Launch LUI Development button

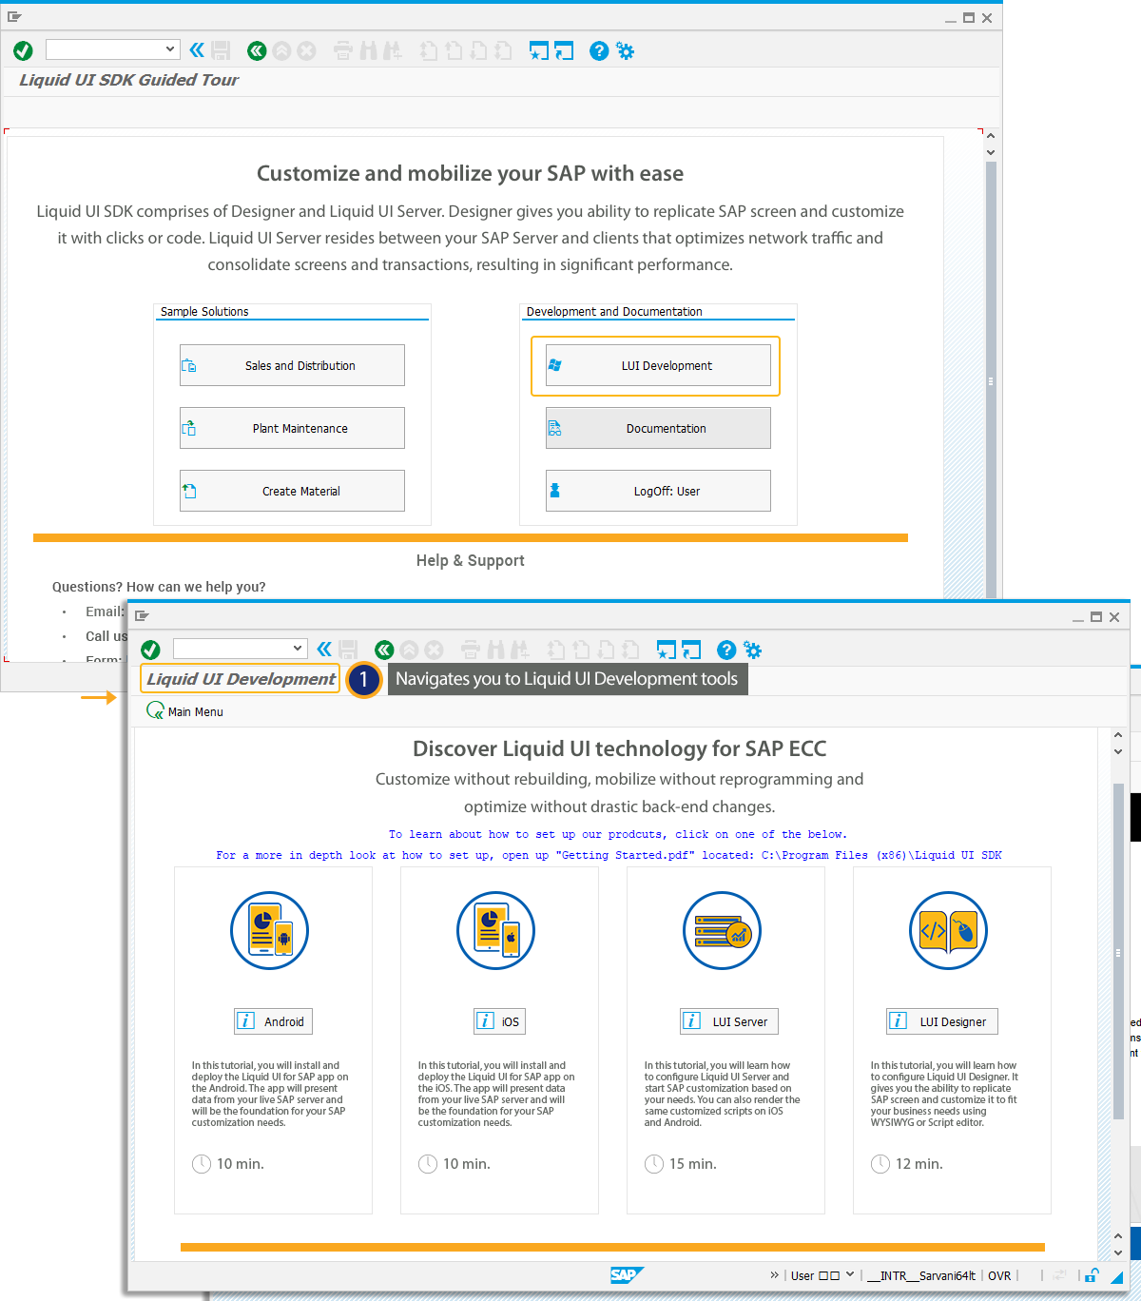[x=658, y=365]
